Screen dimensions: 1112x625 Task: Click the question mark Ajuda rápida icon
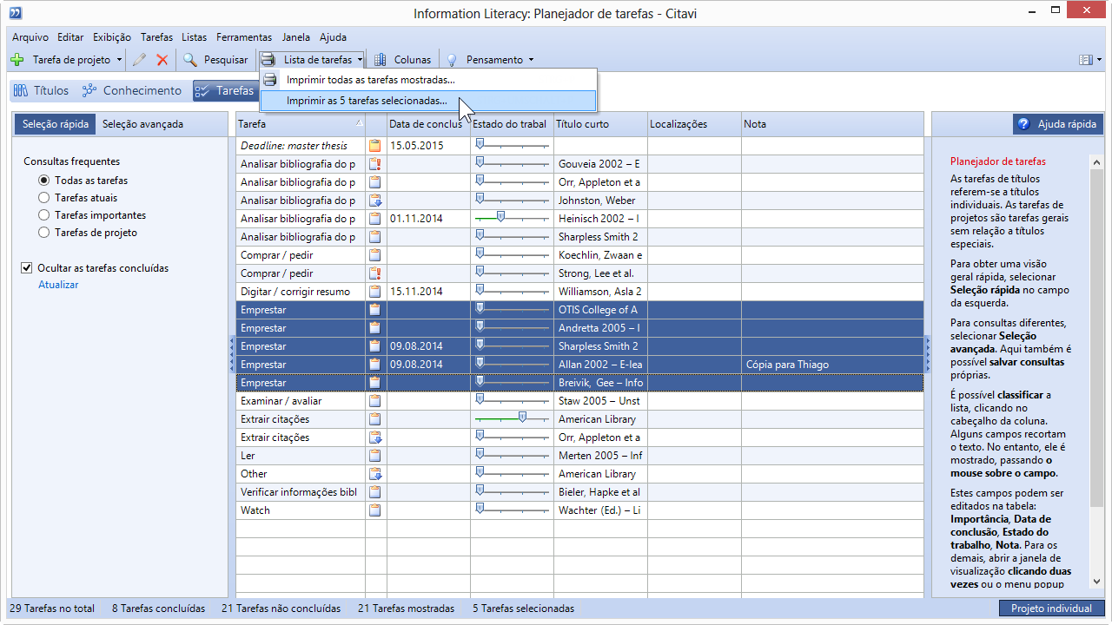click(x=1023, y=124)
